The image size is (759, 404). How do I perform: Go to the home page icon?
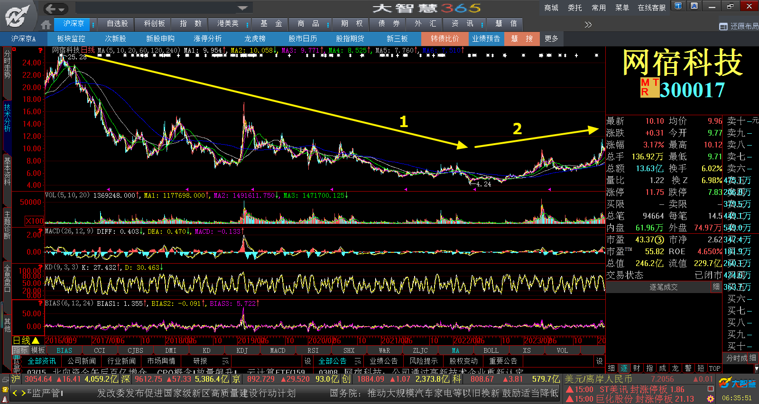pos(46,24)
